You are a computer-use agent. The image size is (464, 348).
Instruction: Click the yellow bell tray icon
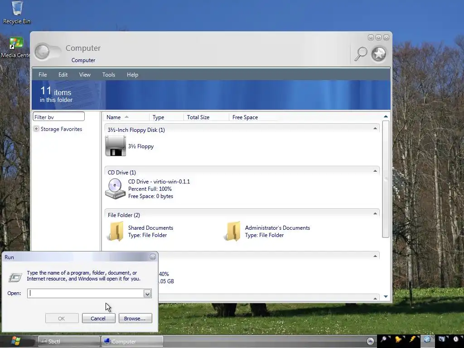[398, 339]
